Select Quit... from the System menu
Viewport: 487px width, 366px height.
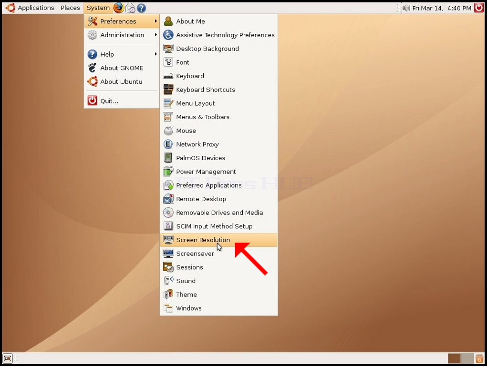coord(122,101)
